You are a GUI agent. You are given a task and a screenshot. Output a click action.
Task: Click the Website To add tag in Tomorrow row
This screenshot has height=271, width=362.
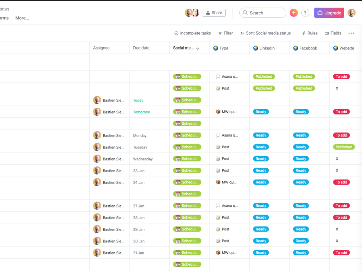coord(341,112)
